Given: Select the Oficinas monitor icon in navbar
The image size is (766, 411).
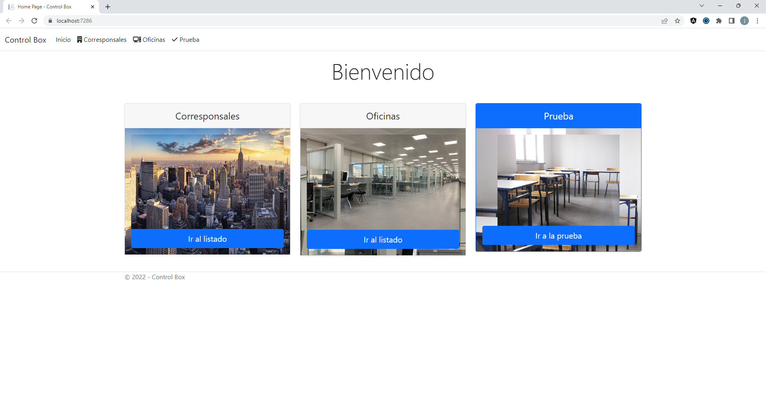Looking at the screenshot, I should [x=137, y=39].
